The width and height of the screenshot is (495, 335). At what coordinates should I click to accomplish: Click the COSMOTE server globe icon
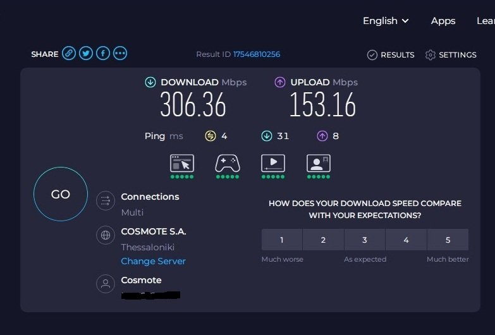(106, 235)
